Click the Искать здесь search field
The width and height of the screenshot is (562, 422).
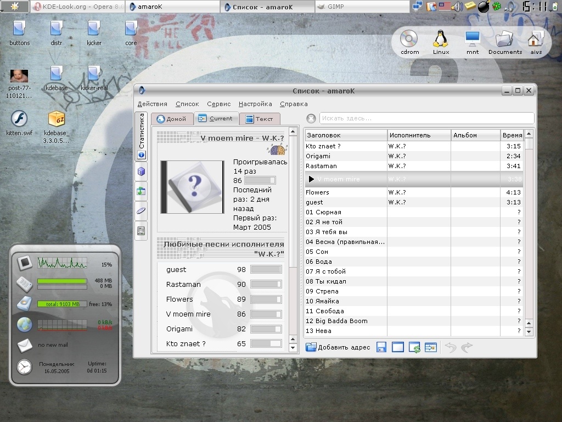pyautogui.click(x=426, y=118)
